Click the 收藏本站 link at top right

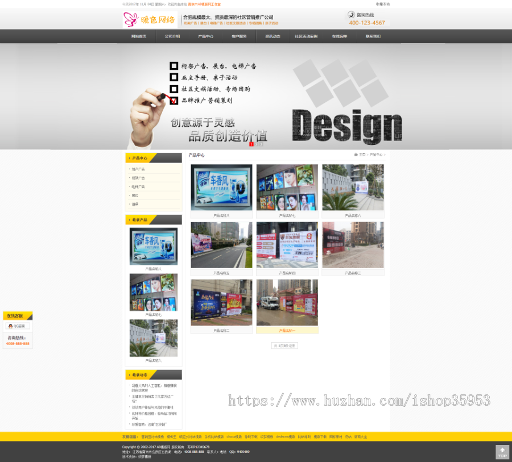383,4
